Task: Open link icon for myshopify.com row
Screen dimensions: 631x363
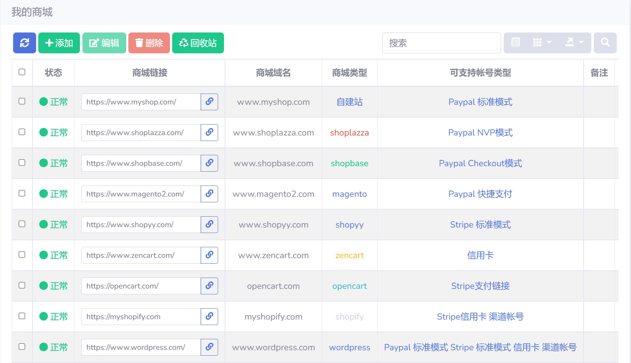Action: (209, 317)
